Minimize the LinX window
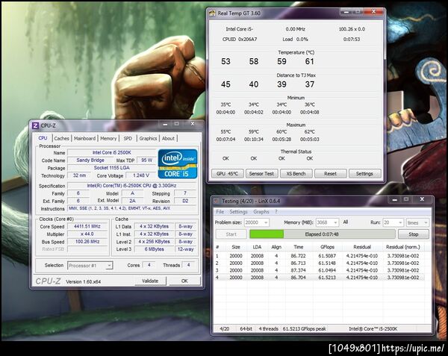The height and width of the screenshot is (356, 448). tap(394, 199)
